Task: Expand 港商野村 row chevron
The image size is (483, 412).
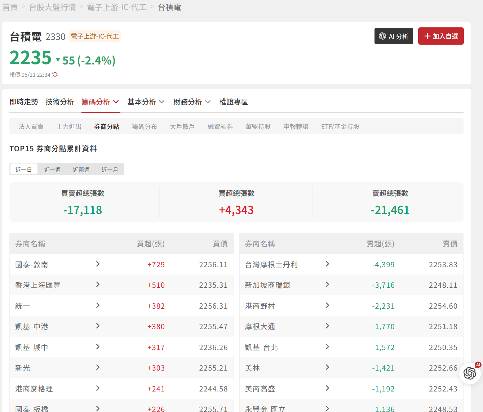Action: [327, 305]
